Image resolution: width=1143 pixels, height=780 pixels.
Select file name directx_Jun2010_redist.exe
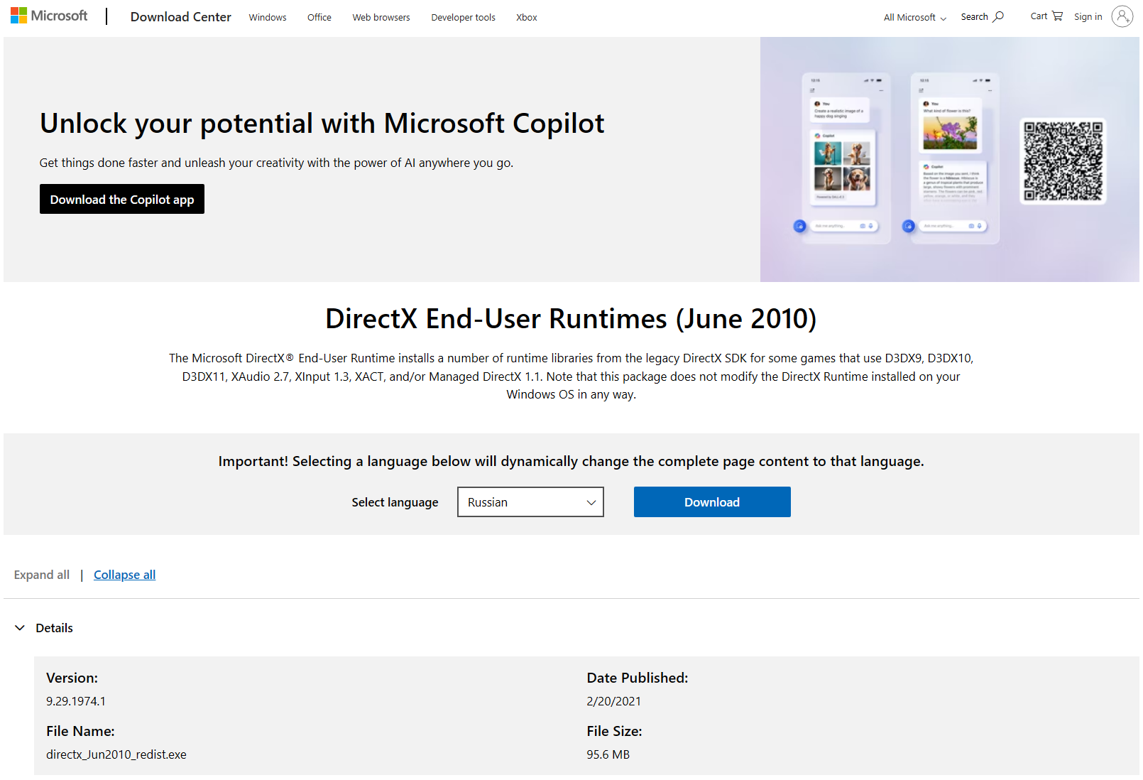coord(116,754)
